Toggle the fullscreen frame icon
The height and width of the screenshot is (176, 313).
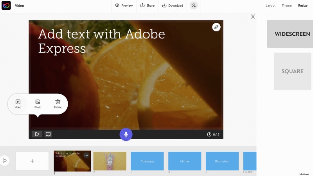pos(253,16)
